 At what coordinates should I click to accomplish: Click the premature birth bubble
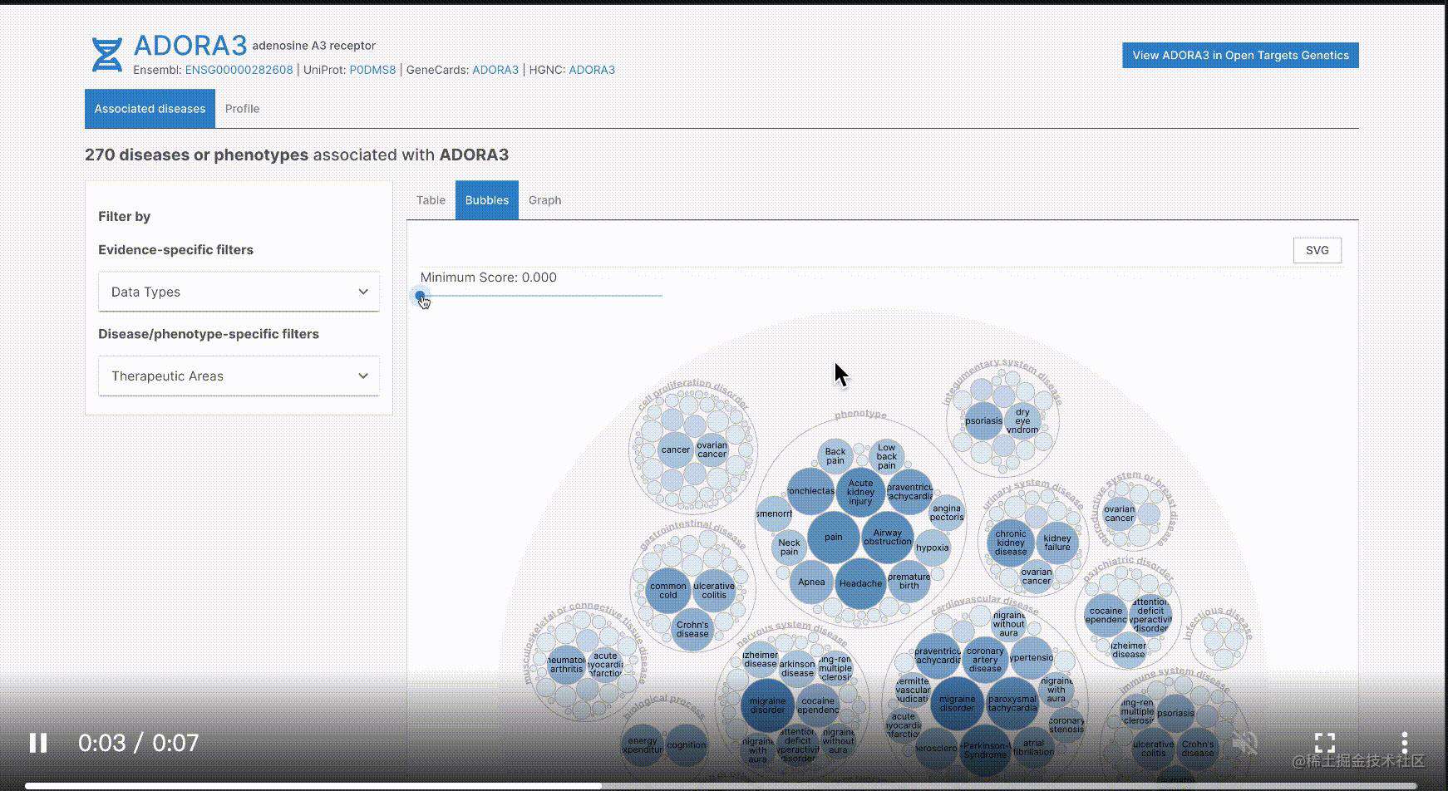[909, 581]
